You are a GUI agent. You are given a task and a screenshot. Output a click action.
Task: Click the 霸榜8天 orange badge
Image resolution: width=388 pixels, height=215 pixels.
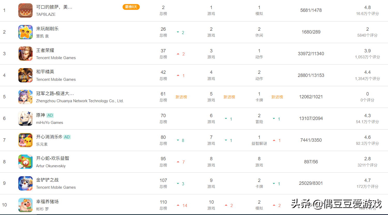click(x=131, y=7)
